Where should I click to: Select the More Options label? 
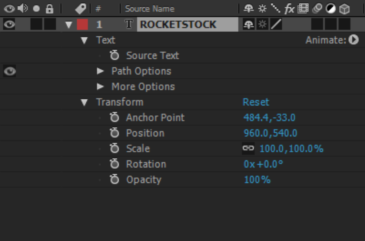(143, 87)
